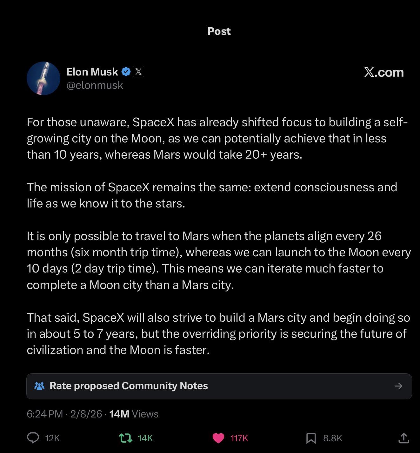Click the 12K replies count
This screenshot has width=420, height=453.
(x=52, y=438)
